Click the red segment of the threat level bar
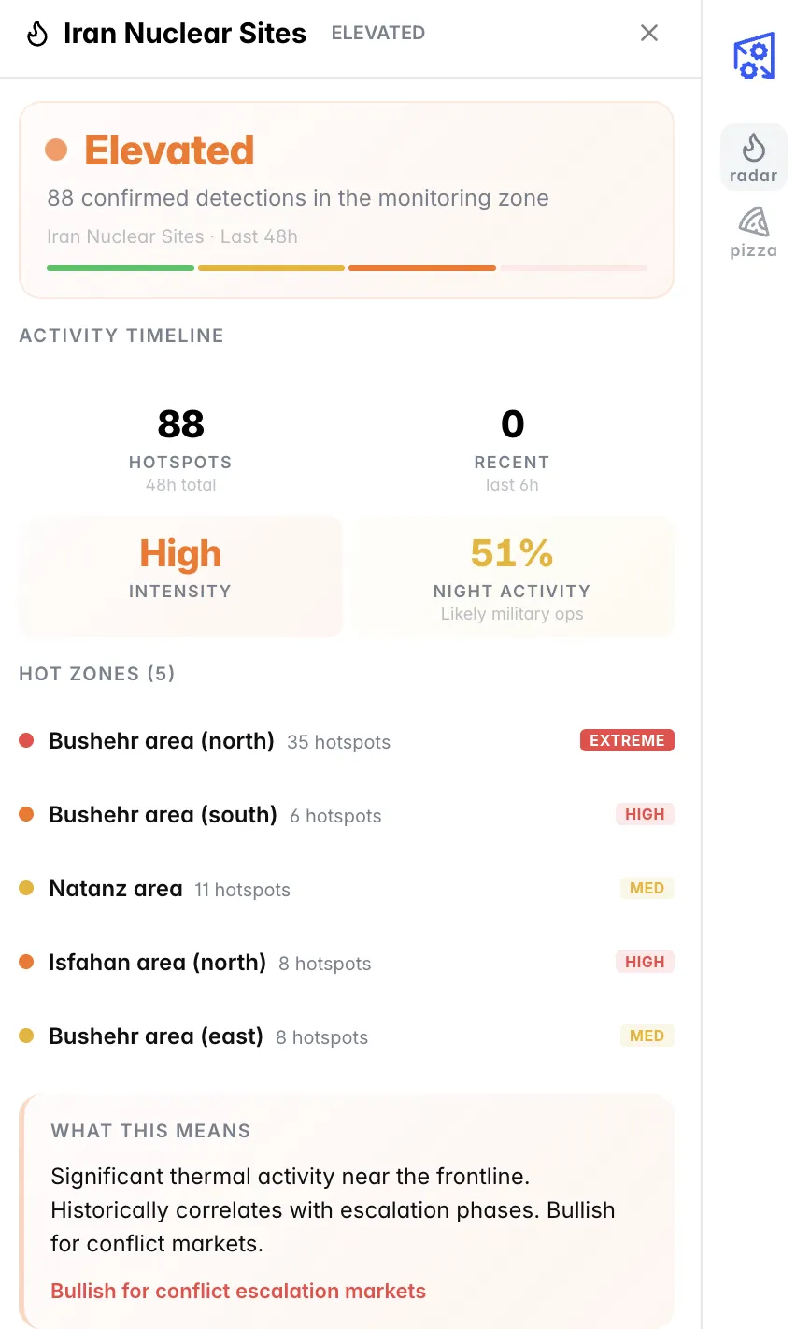The image size is (796, 1329). tap(421, 268)
